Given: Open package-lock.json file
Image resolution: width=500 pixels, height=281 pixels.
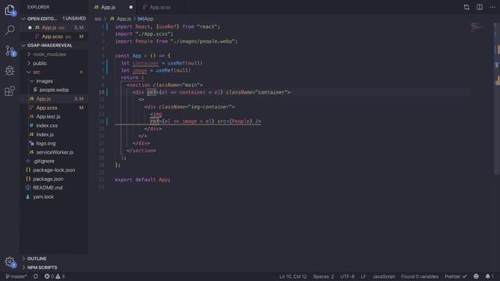Looking at the screenshot, I should (54, 170).
